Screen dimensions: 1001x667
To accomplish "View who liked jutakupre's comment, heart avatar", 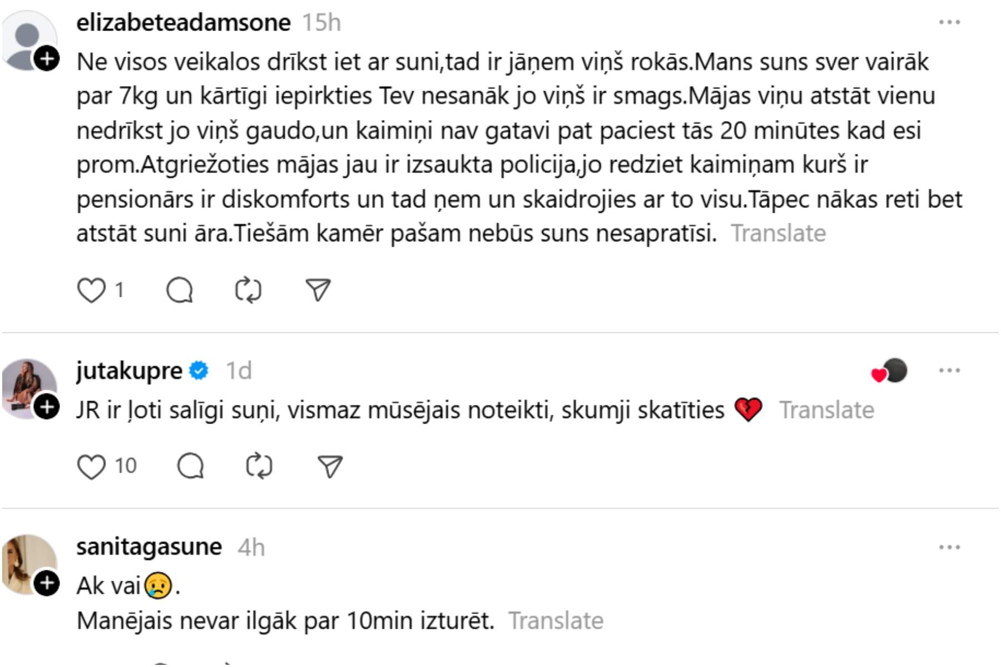I will point(890,372).
